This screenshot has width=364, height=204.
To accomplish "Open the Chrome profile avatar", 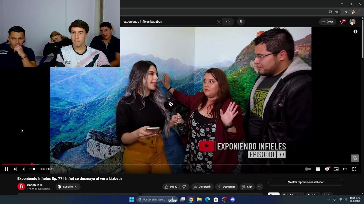I will coord(353,12).
